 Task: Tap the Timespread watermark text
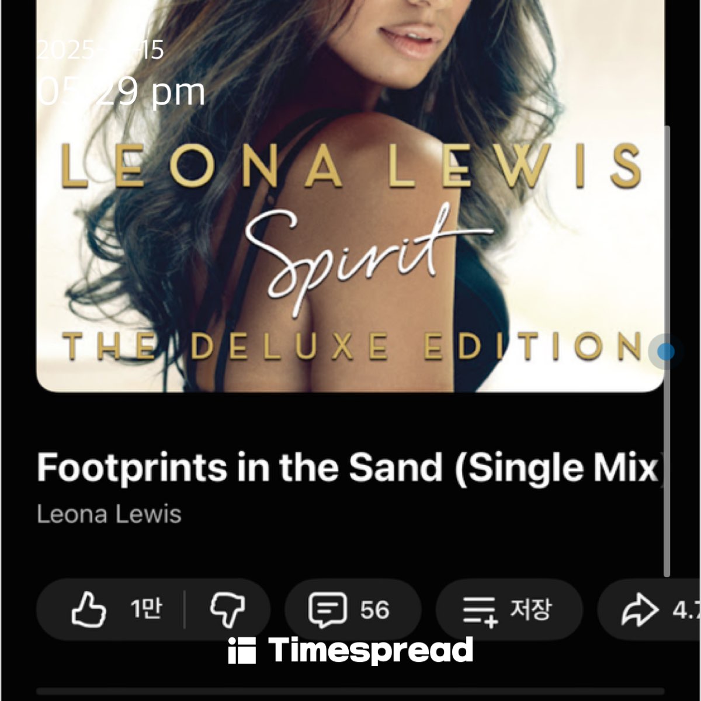pyautogui.click(x=371, y=651)
